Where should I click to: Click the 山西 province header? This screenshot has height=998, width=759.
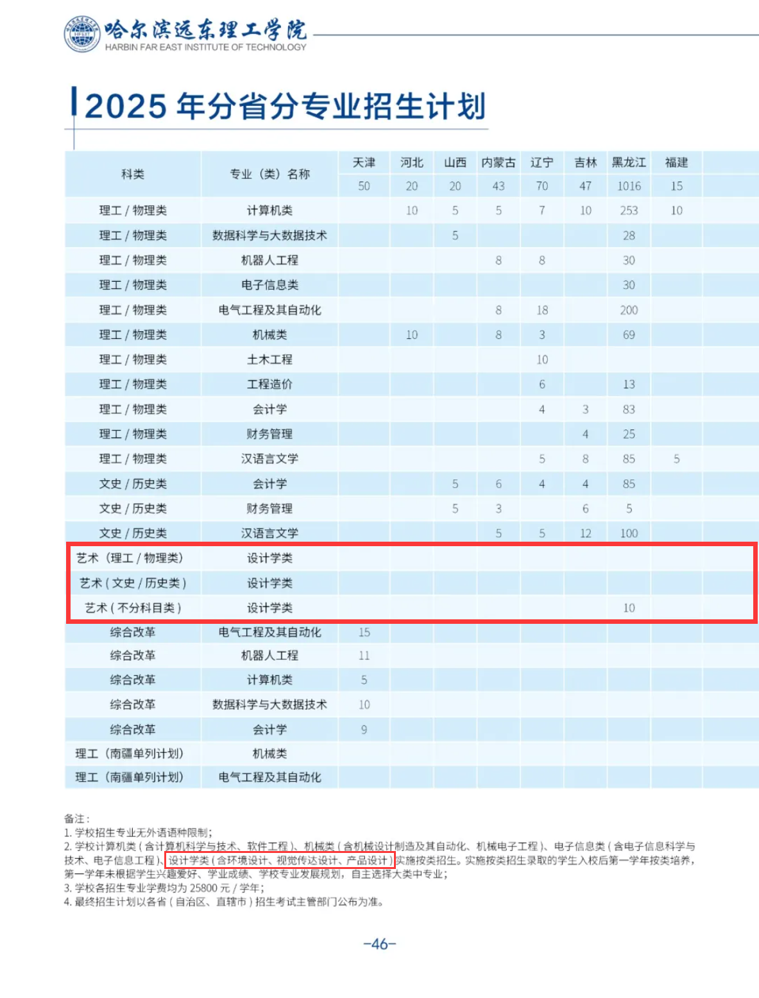455,162
